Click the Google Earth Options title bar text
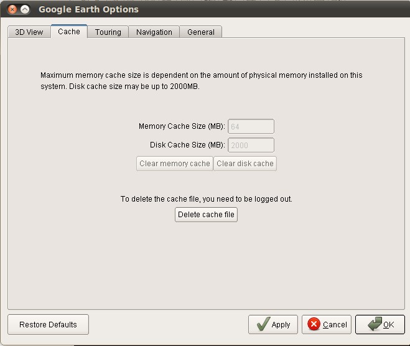 (88, 9)
